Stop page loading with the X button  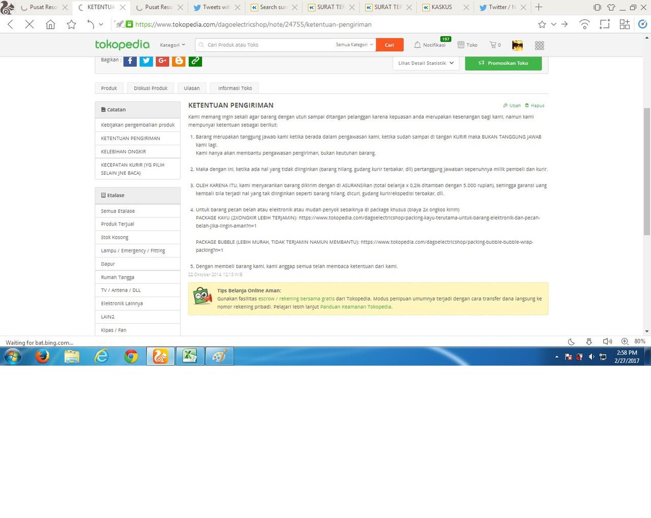29,24
